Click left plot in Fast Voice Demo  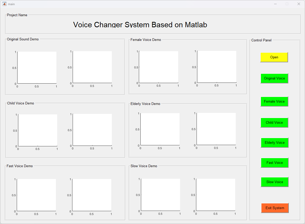click(x=36, y=195)
